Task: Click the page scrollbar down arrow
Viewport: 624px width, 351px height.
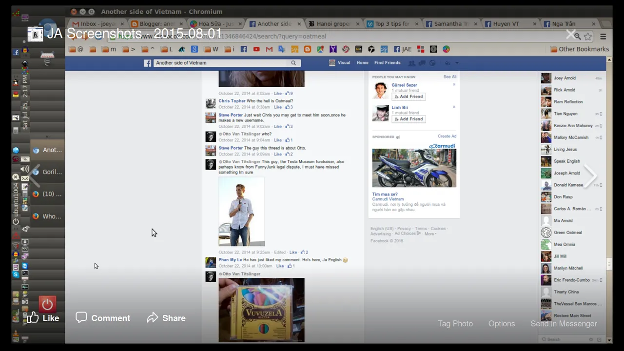Action: pos(609,340)
